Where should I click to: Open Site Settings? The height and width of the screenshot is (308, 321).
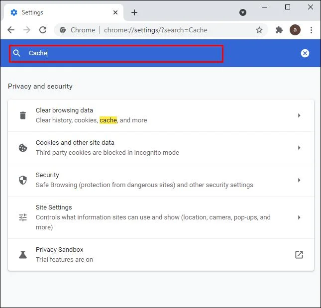tap(161, 217)
